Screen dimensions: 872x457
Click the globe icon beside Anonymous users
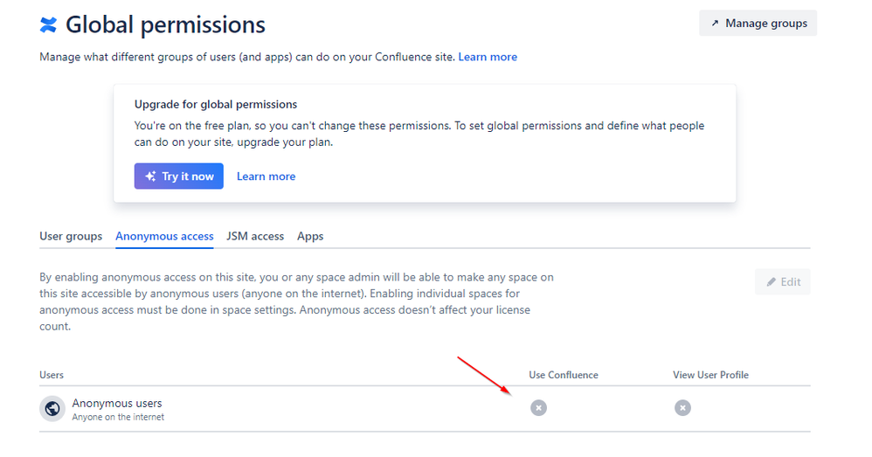tap(52, 408)
